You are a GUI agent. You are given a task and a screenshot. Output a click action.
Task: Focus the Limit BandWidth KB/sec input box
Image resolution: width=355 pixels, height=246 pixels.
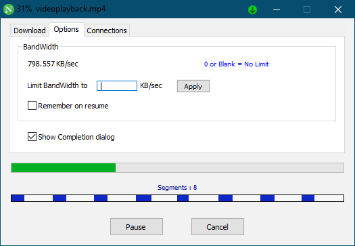[117, 86]
